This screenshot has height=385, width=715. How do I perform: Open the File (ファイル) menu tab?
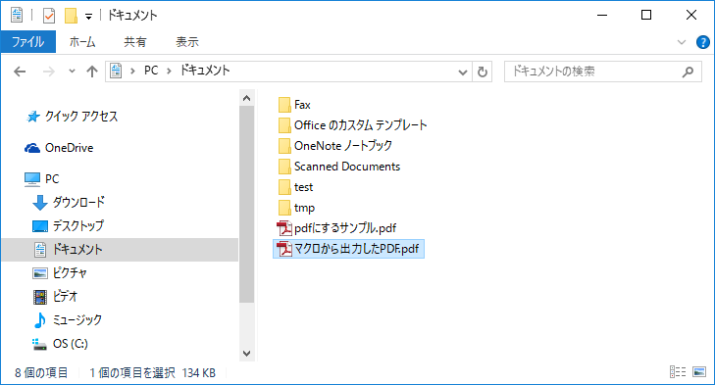[x=27, y=42]
